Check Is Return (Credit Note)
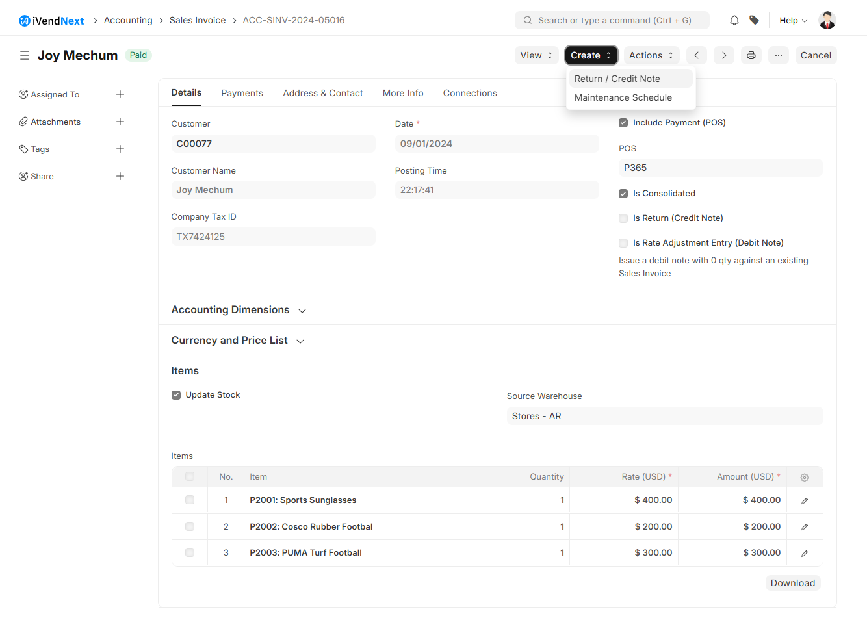This screenshot has height=620, width=867. pos(623,218)
